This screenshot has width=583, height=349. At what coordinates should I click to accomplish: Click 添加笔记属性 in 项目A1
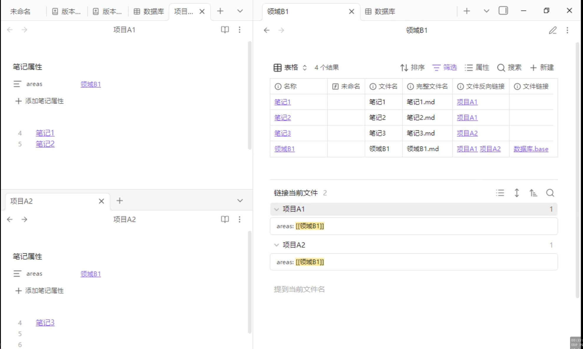(39, 101)
